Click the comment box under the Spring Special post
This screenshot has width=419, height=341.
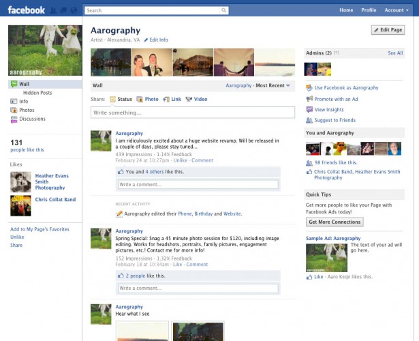[198, 288]
